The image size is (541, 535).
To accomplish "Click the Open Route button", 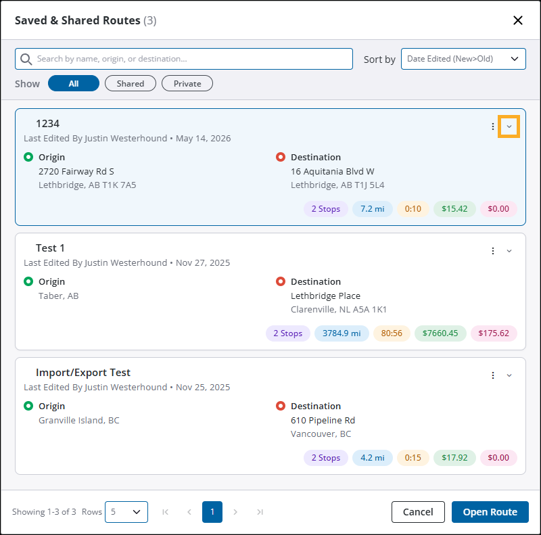I will pyautogui.click(x=490, y=512).
